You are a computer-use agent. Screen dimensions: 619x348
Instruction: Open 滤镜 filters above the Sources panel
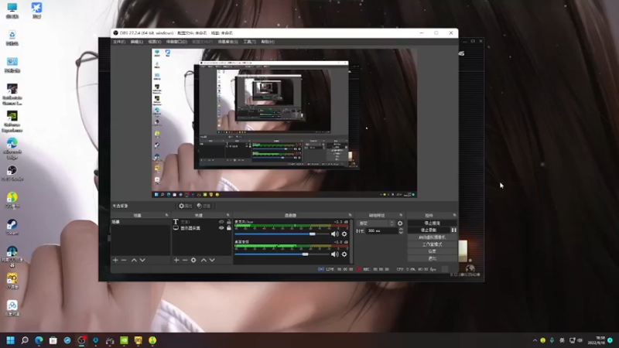(203, 206)
